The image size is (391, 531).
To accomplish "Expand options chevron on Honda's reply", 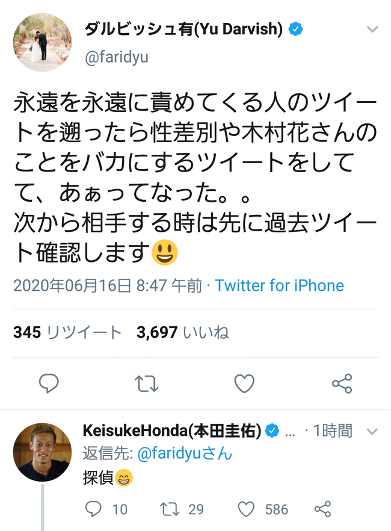I will click(372, 432).
